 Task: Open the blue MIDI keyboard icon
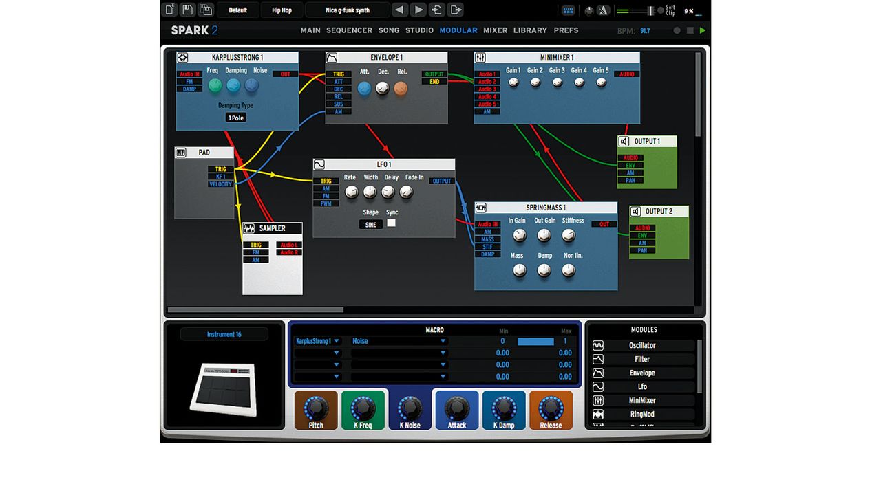coord(568,10)
